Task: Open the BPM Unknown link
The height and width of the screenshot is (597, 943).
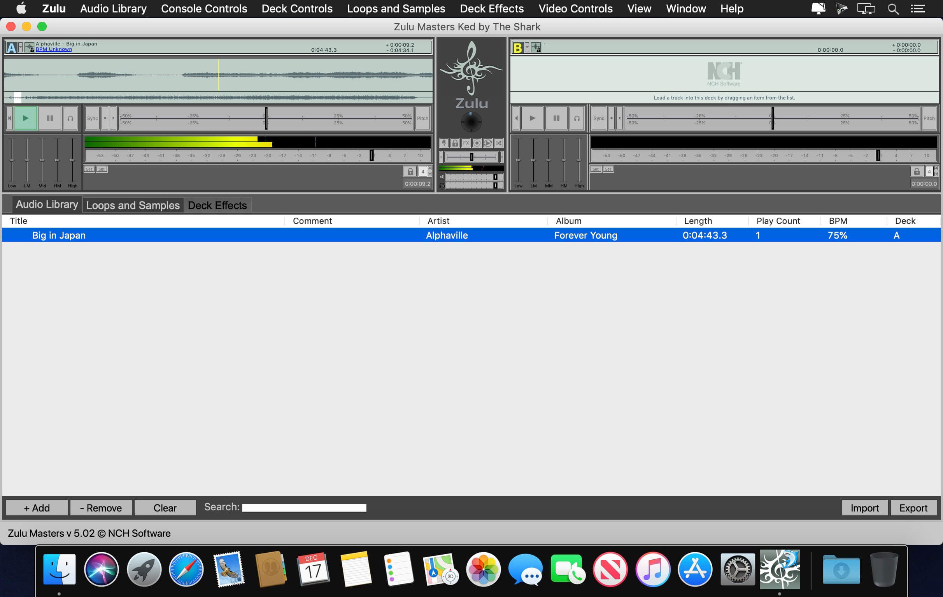Action: [x=54, y=49]
